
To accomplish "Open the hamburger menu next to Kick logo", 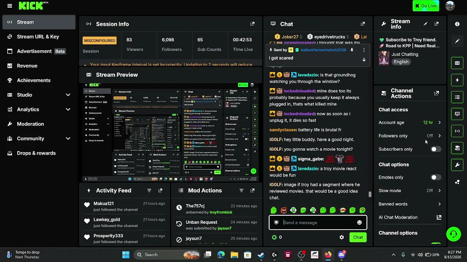I will click(10, 6).
